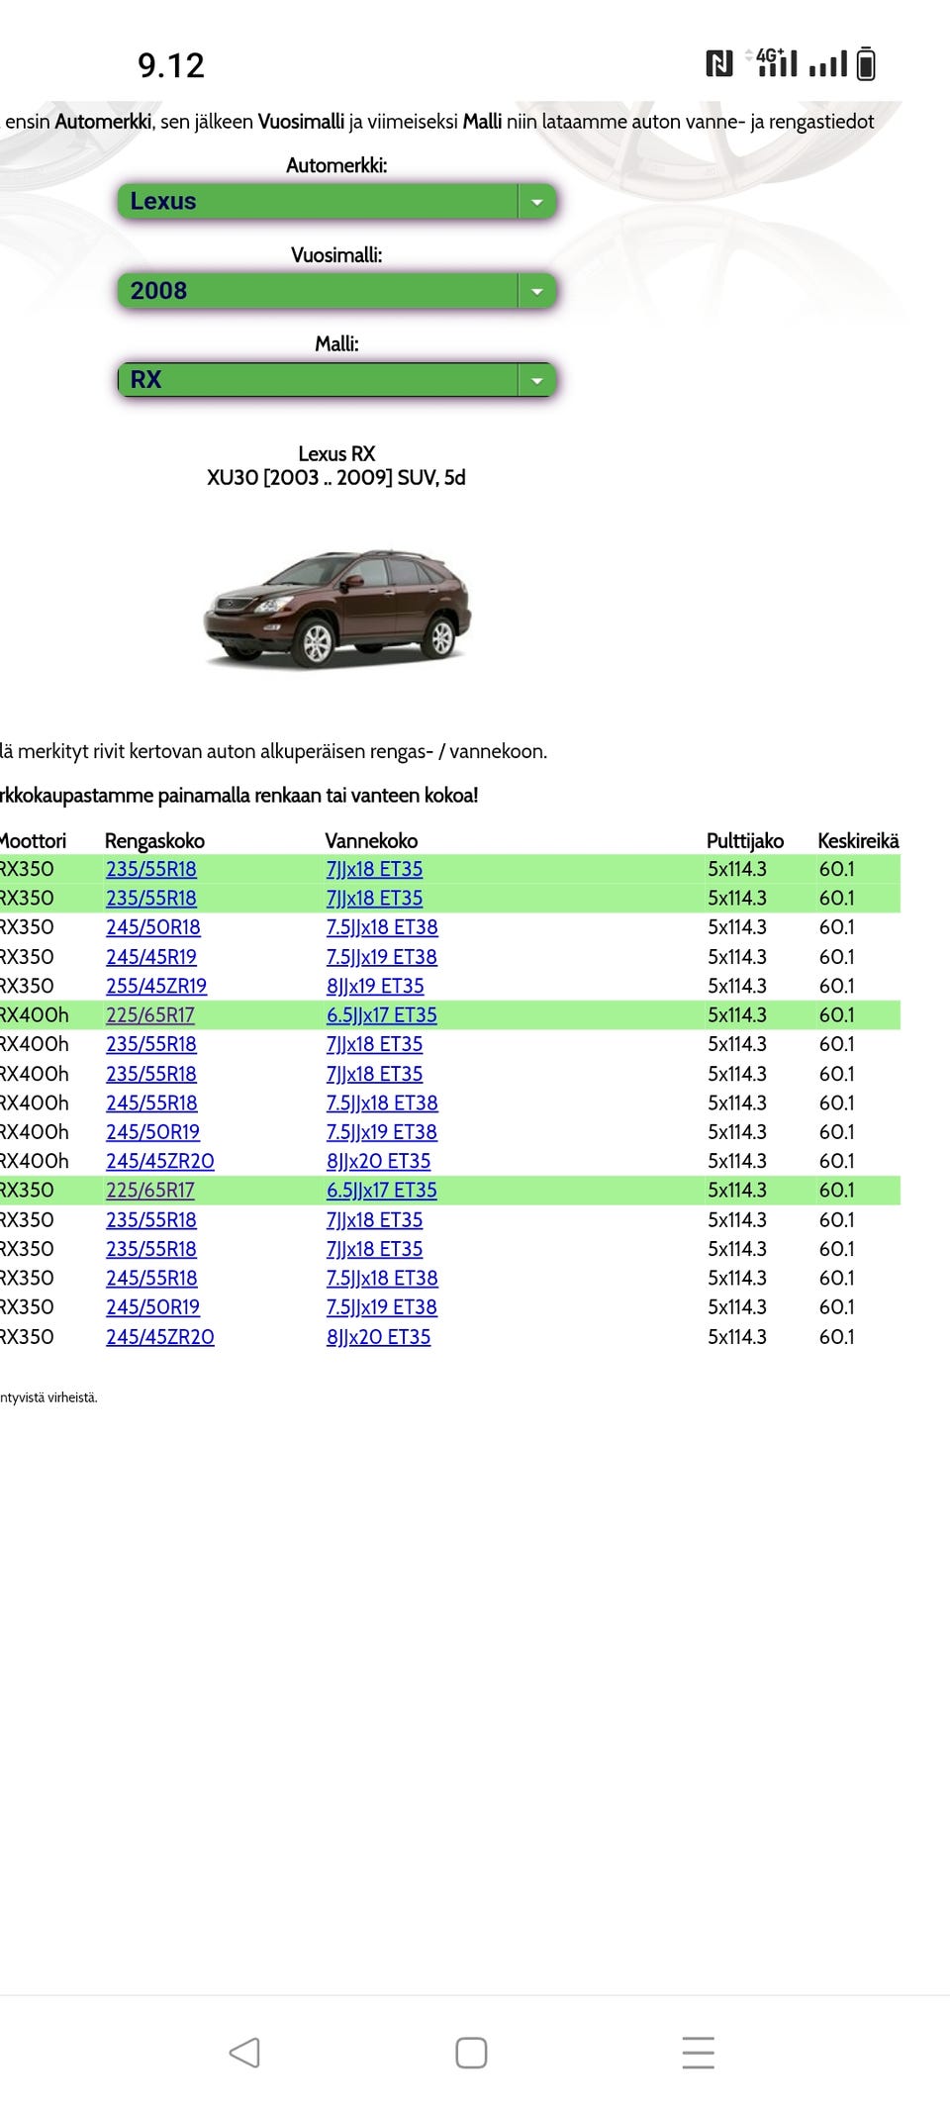
Task: Select the 'Lexus RX' heading above the car
Action: click(336, 454)
